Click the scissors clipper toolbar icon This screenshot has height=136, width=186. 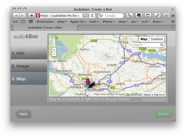166,15
